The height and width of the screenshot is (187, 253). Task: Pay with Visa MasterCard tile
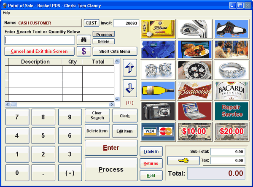[158, 132]
